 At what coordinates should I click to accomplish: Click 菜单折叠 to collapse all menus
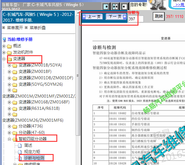[37, 28]
